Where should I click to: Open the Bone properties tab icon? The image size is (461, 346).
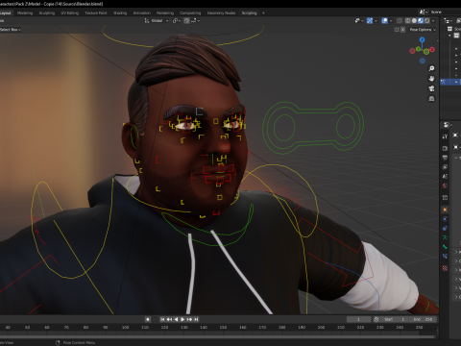[445, 247]
